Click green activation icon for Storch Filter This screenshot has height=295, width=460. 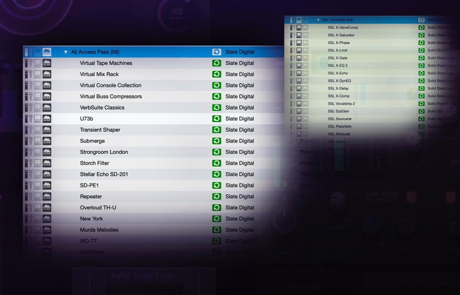(216, 163)
